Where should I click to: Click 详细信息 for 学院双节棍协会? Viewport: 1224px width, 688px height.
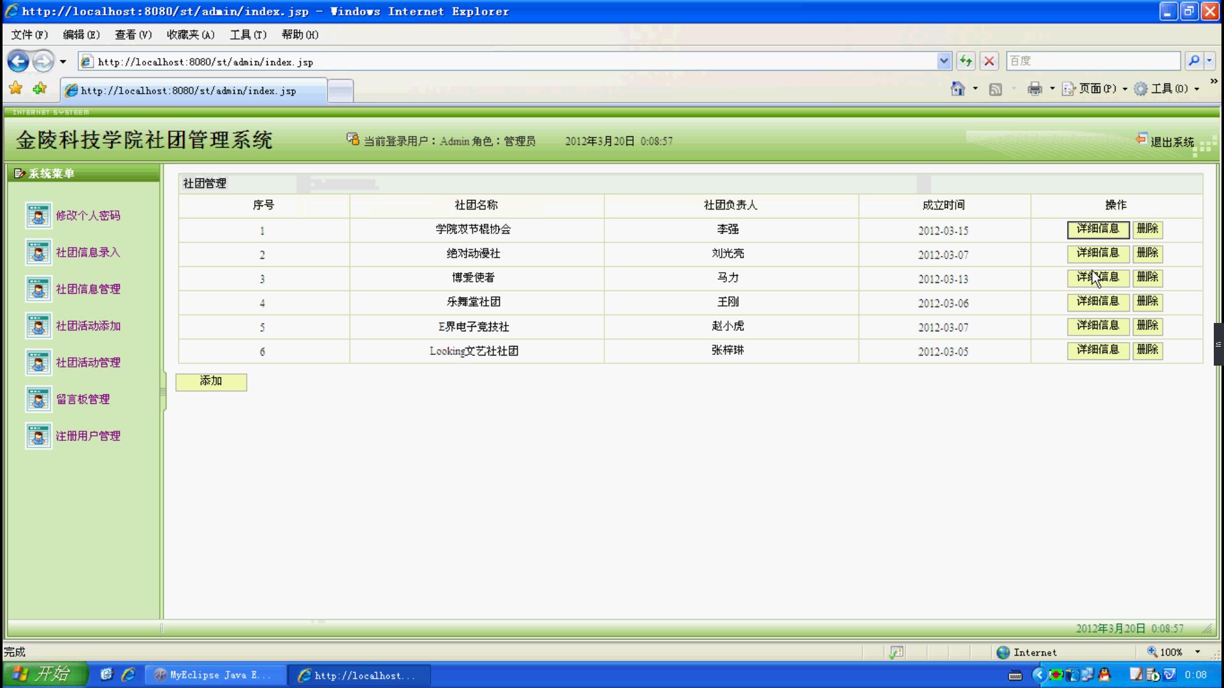coord(1098,229)
